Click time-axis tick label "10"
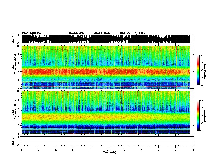 193,150
